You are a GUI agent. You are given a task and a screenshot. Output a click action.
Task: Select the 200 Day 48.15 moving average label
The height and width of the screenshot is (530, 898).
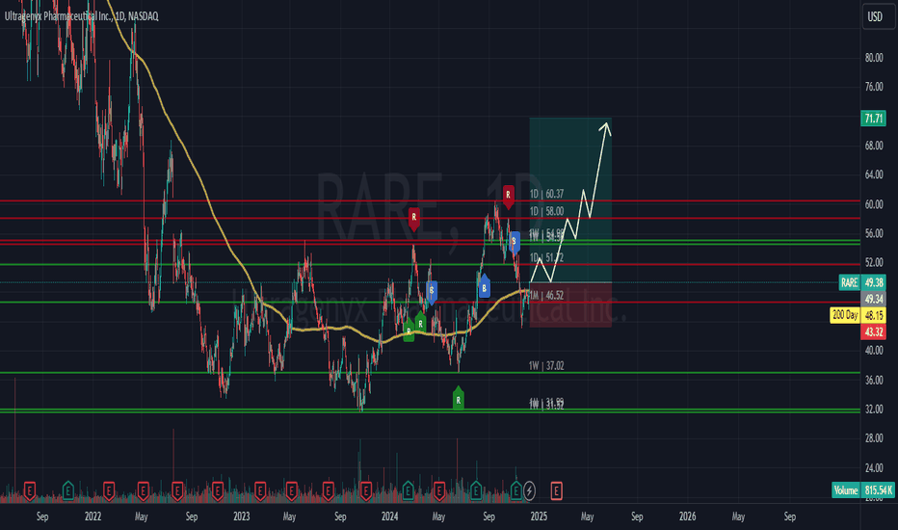coord(858,315)
